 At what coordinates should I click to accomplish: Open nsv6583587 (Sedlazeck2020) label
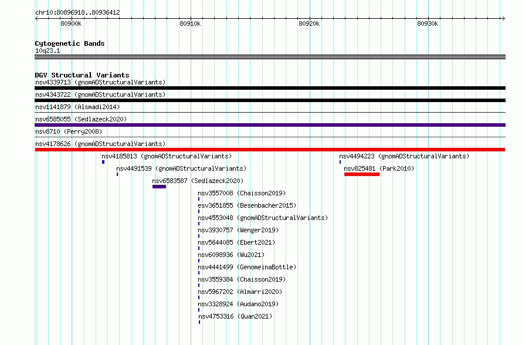coord(198,181)
